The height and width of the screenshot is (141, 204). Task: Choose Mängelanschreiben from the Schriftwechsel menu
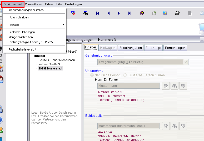[x=21, y=37]
